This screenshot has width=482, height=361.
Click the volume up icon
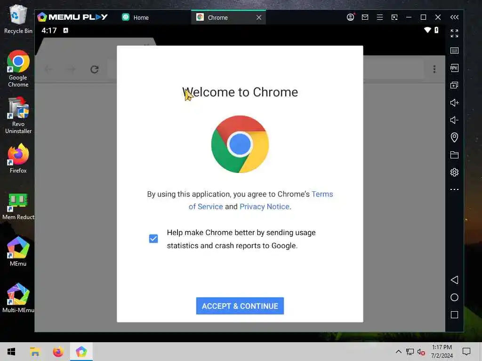[454, 102]
